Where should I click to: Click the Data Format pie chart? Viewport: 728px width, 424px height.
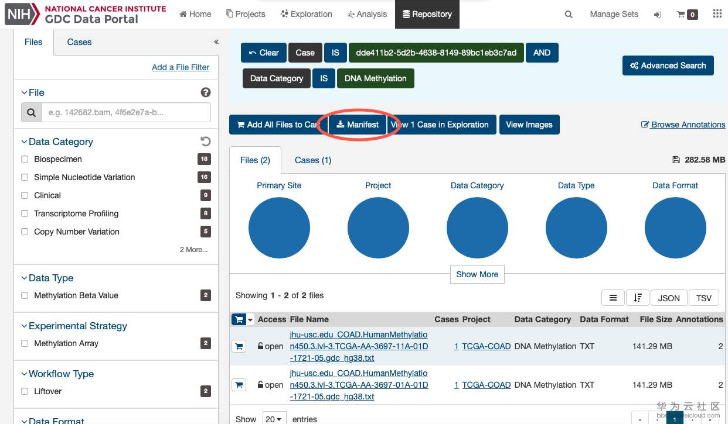coord(675,227)
